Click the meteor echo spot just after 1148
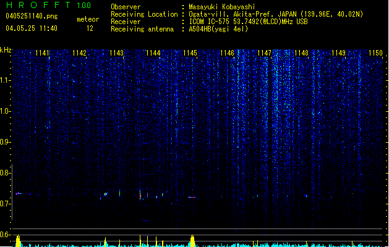The height and width of the screenshot is (247, 389). (306, 196)
